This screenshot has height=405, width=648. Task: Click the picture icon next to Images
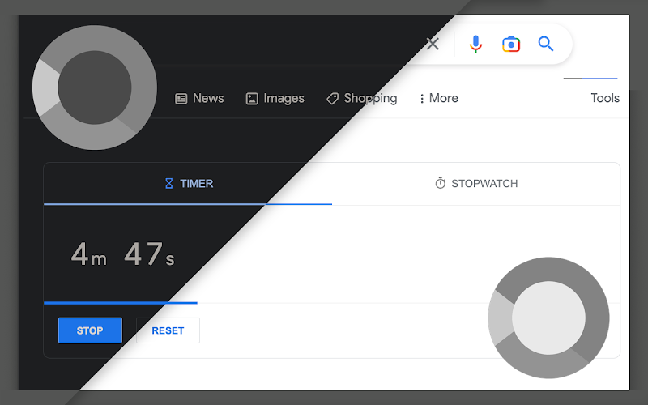pyautogui.click(x=252, y=99)
